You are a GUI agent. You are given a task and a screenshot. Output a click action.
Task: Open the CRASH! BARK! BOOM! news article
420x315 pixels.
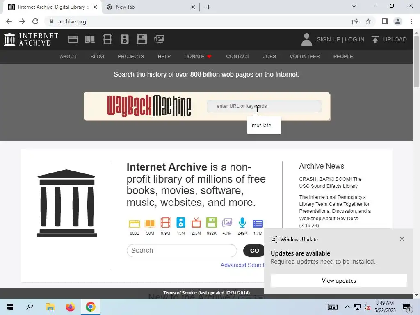click(x=330, y=183)
